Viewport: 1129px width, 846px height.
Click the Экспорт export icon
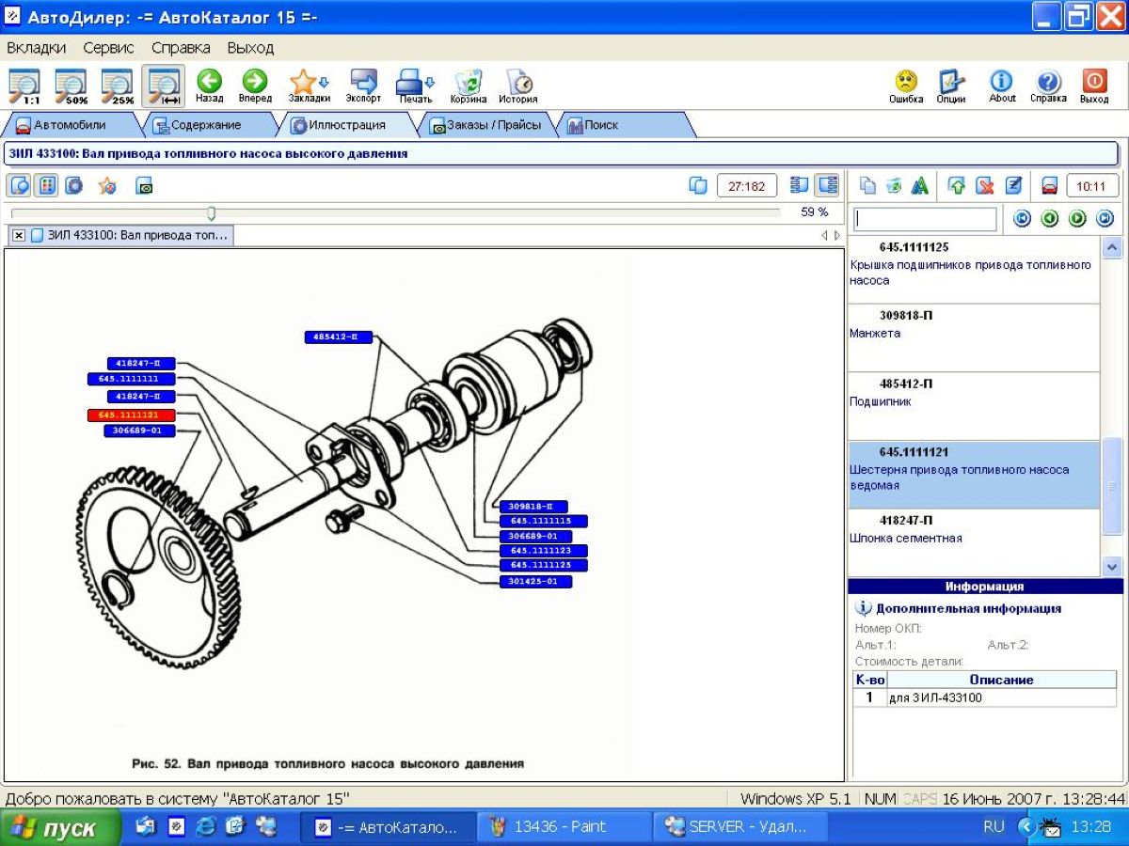363,86
